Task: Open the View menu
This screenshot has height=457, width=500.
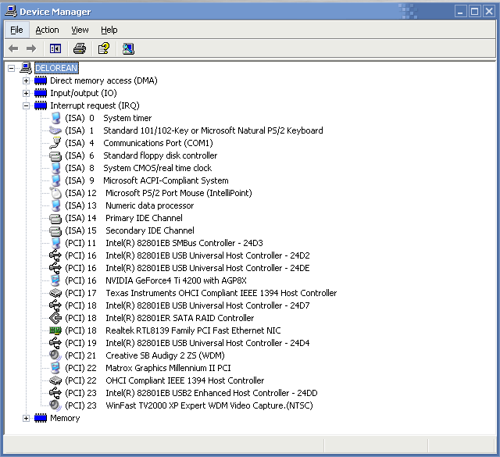Action: coord(80,30)
